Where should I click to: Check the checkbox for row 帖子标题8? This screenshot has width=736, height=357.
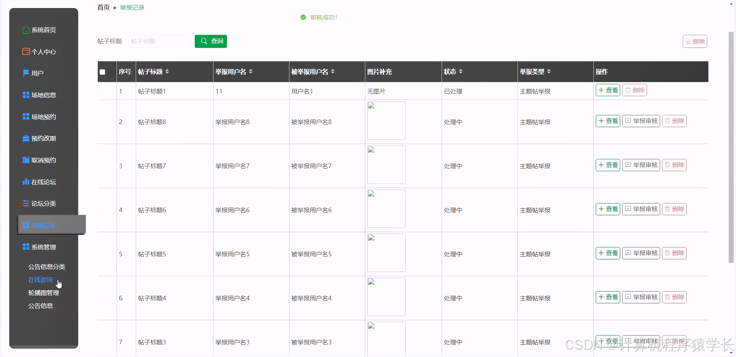coord(102,122)
